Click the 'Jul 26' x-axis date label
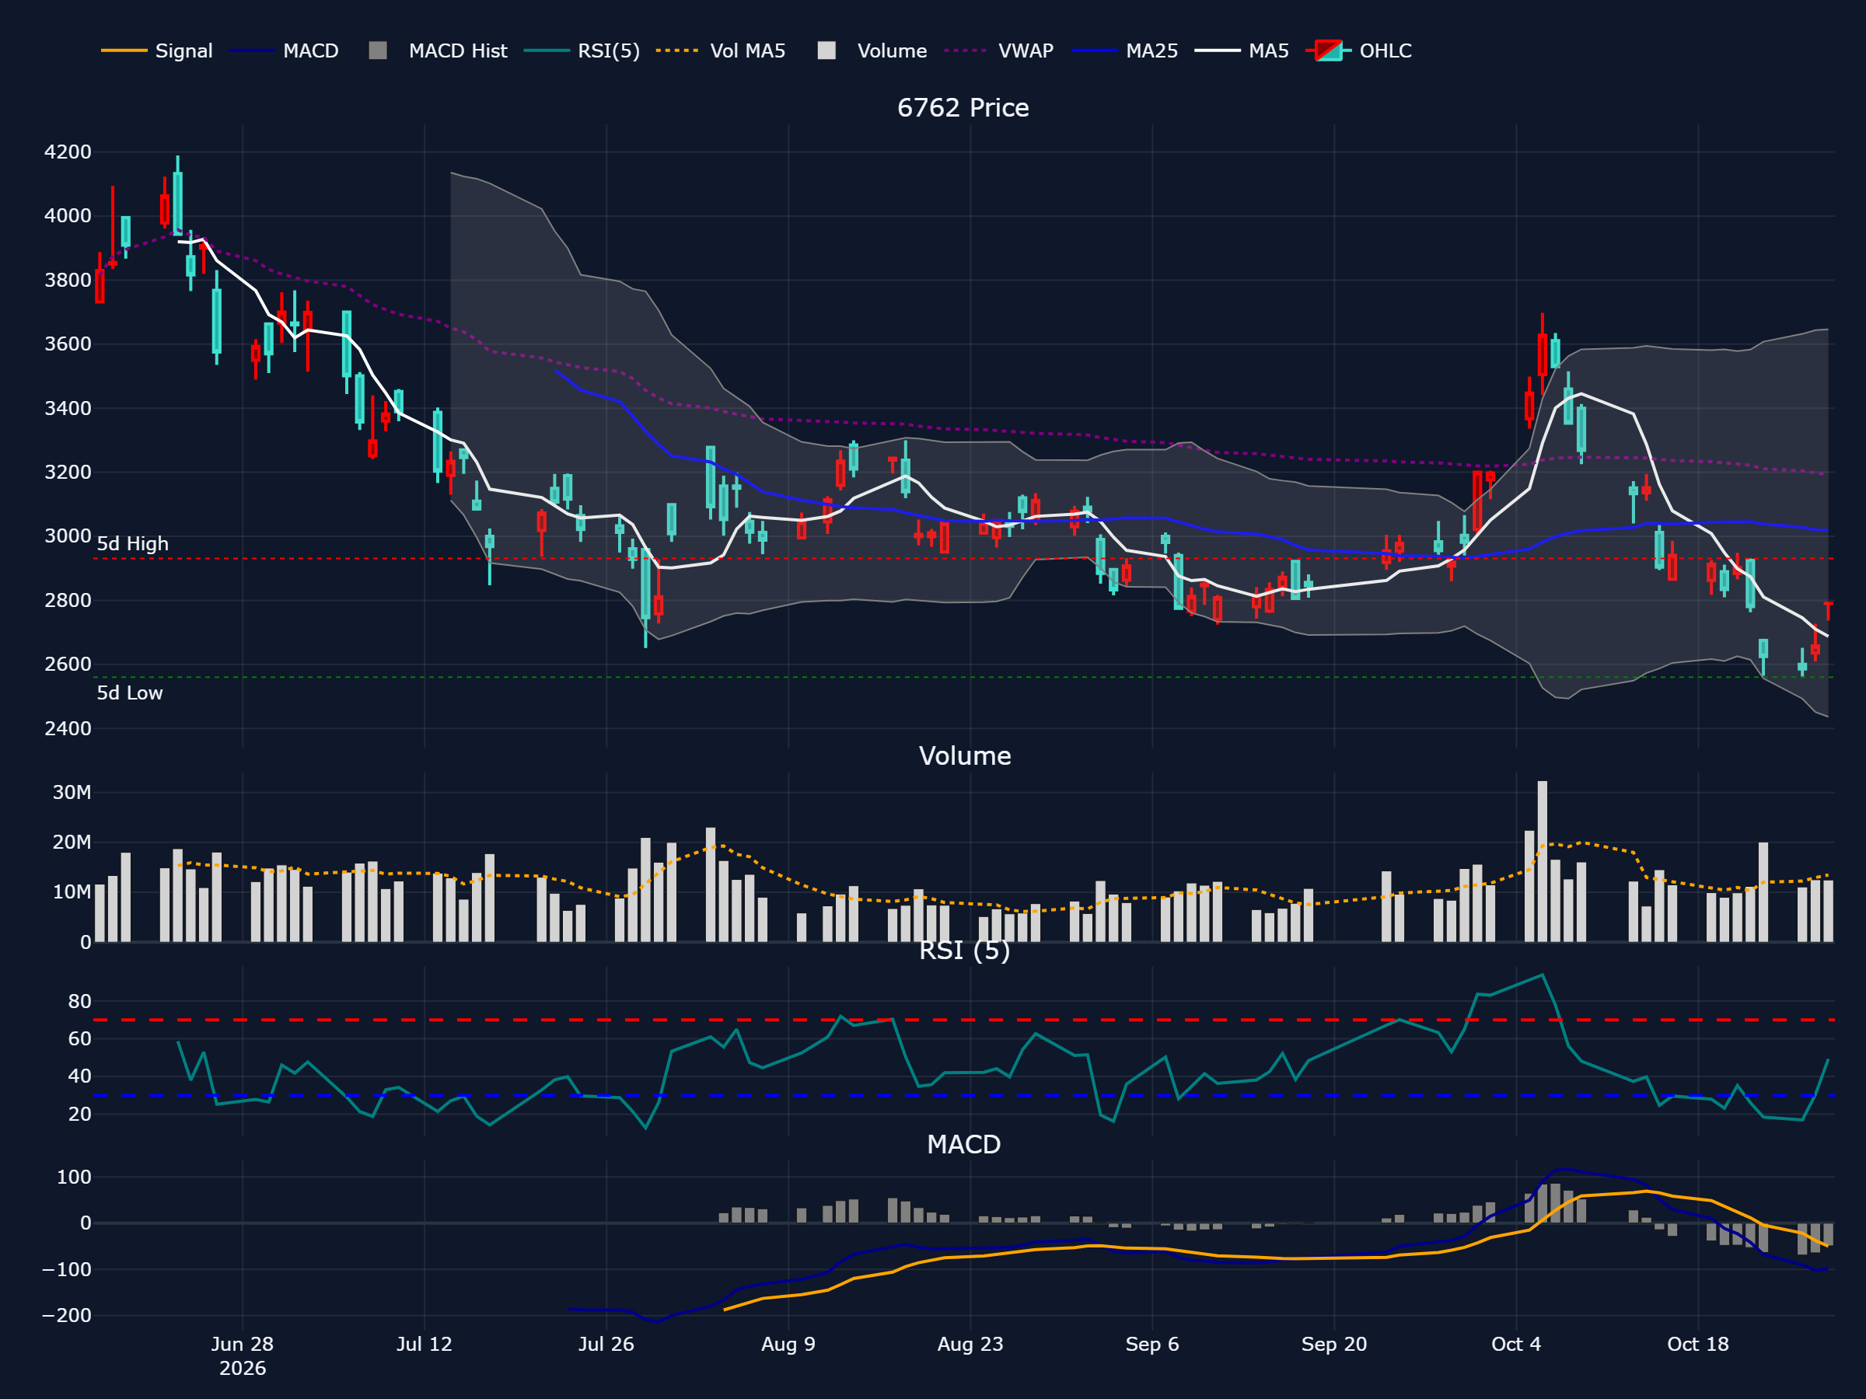1866x1399 pixels. [606, 1344]
